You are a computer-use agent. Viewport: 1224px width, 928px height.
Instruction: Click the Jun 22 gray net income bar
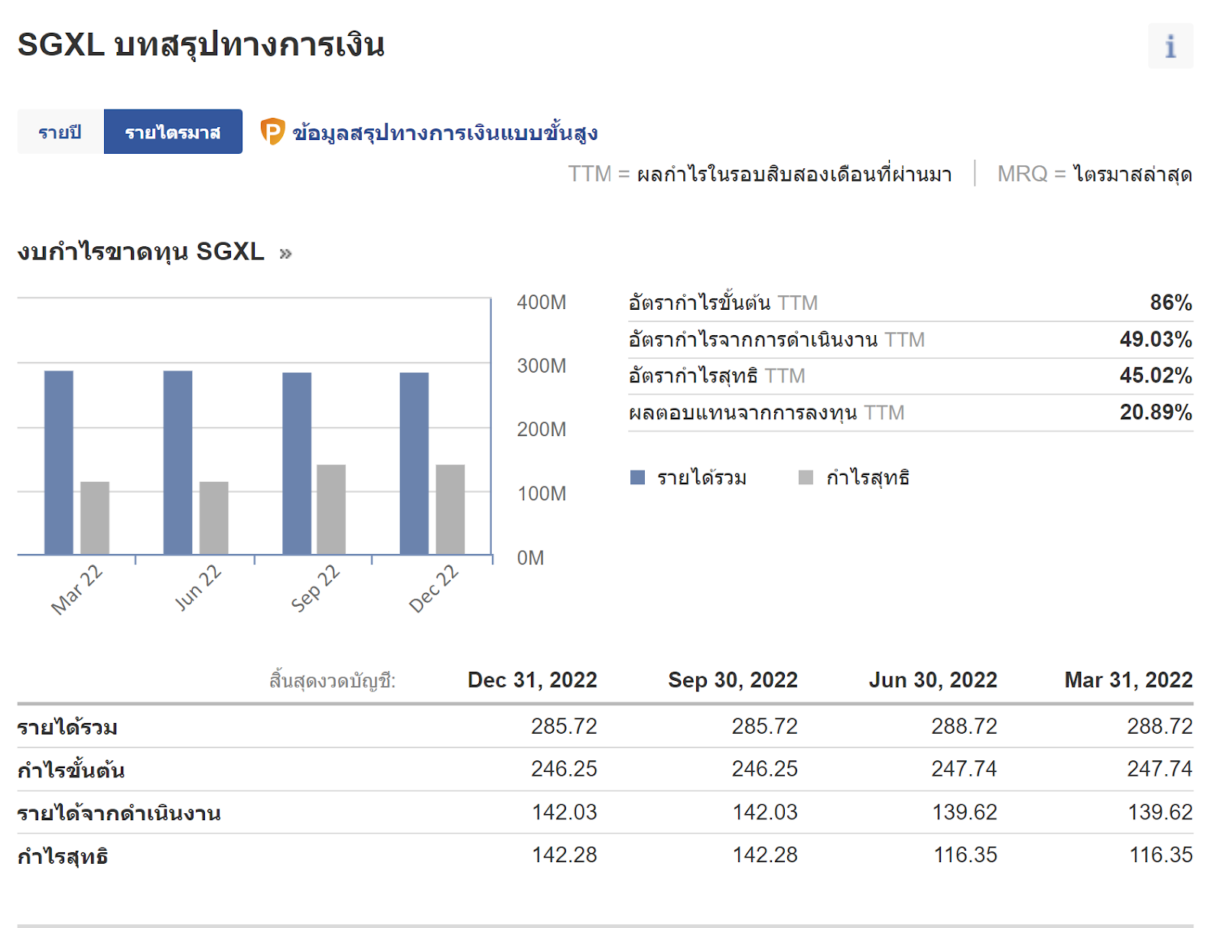tap(213, 517)
